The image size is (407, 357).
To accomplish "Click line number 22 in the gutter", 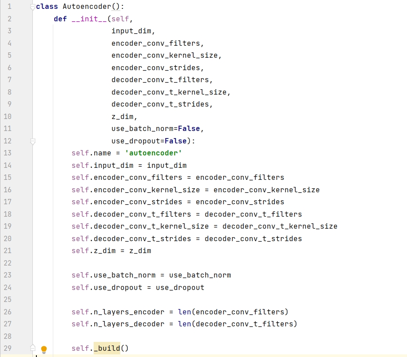I will (x=8, y=263).
